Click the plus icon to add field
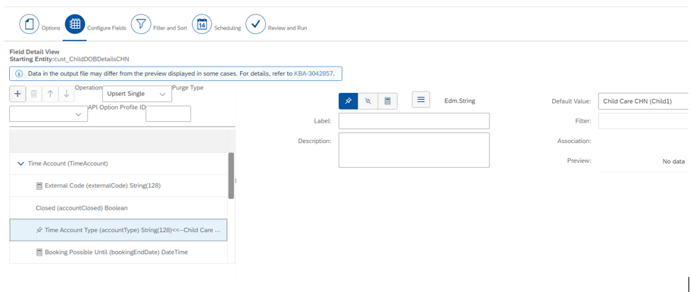Screen dimensions: 690x292 pos(17,94)
